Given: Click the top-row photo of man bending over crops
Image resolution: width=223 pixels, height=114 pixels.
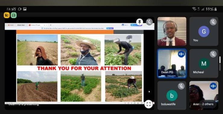Looking at the screenshot, I should point(123,50).
